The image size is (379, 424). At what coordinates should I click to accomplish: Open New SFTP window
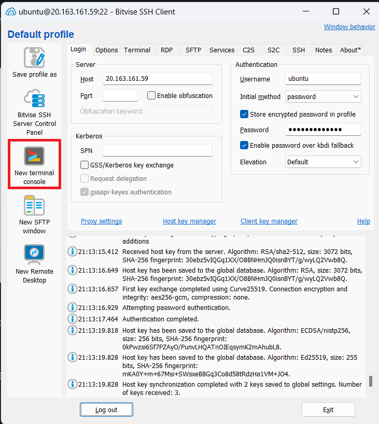[x=34, y=206]
